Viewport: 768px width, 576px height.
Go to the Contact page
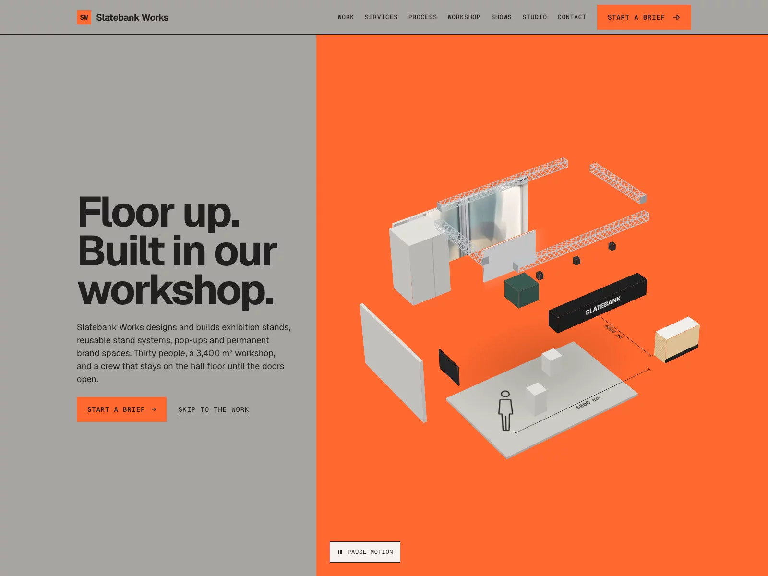pyautogui.click(x=572, y=17)
